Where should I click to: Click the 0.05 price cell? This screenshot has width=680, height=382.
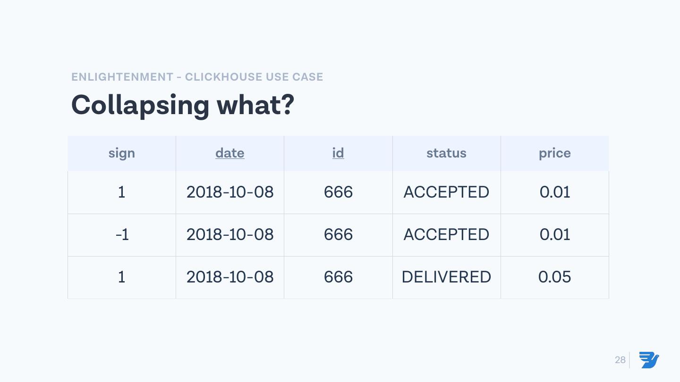555,277
